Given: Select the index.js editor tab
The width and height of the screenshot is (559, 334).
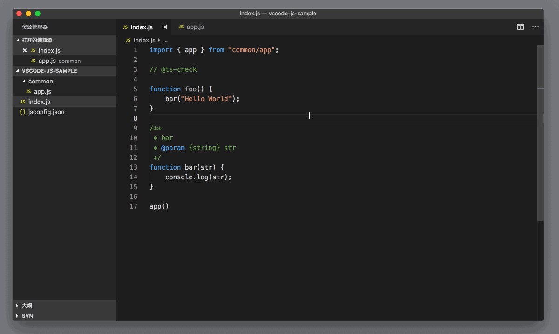Looking at the screenshot, I should (x=142, y=27).
